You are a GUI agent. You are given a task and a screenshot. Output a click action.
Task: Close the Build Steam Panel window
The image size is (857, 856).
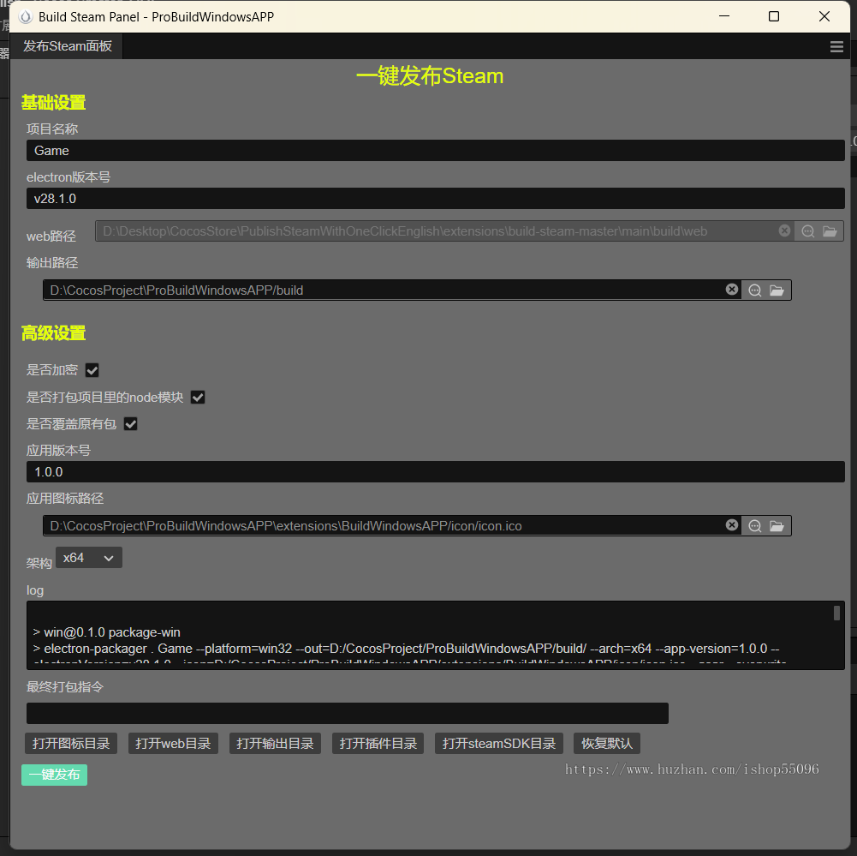point(824,16)
